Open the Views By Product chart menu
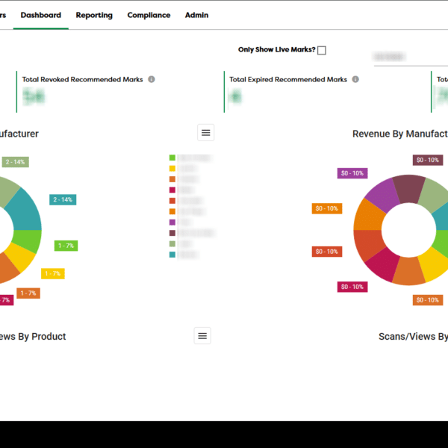Screen dimensions: 448x448 click(202, 336)
